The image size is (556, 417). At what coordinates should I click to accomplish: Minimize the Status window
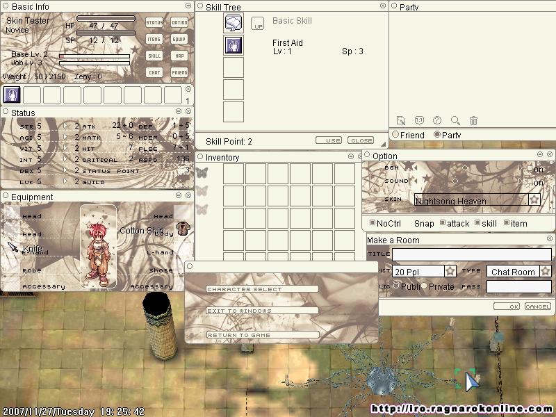(179, 111)
